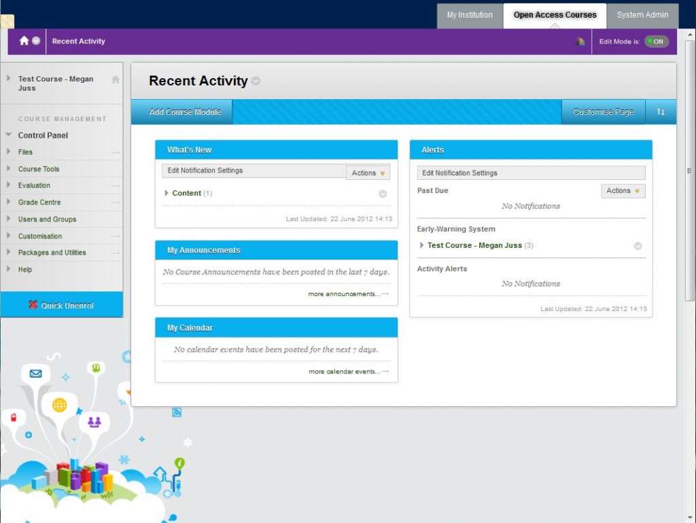The width and height of the screenshot is (696, 523).
Task: Open Files arrow icon at right
Action: tap(116, 153)
